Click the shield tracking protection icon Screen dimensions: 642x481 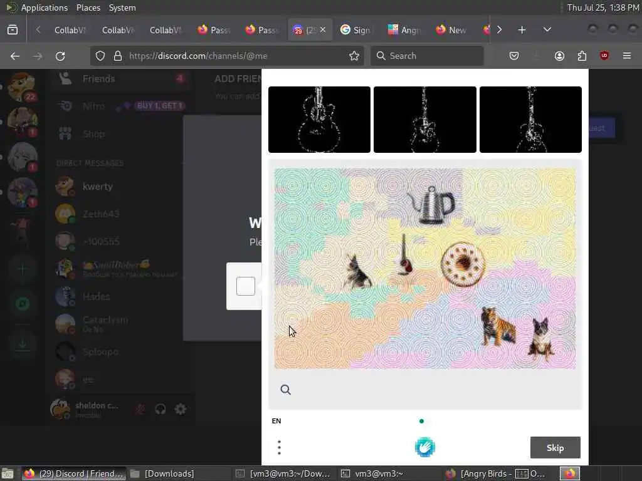point(100,56)
